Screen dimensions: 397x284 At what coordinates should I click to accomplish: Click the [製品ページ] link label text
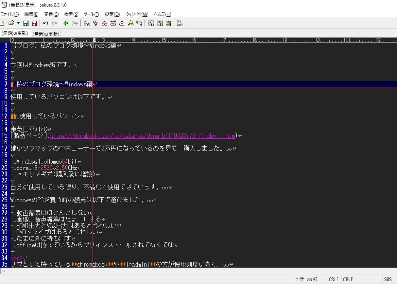tap(29, 136)
